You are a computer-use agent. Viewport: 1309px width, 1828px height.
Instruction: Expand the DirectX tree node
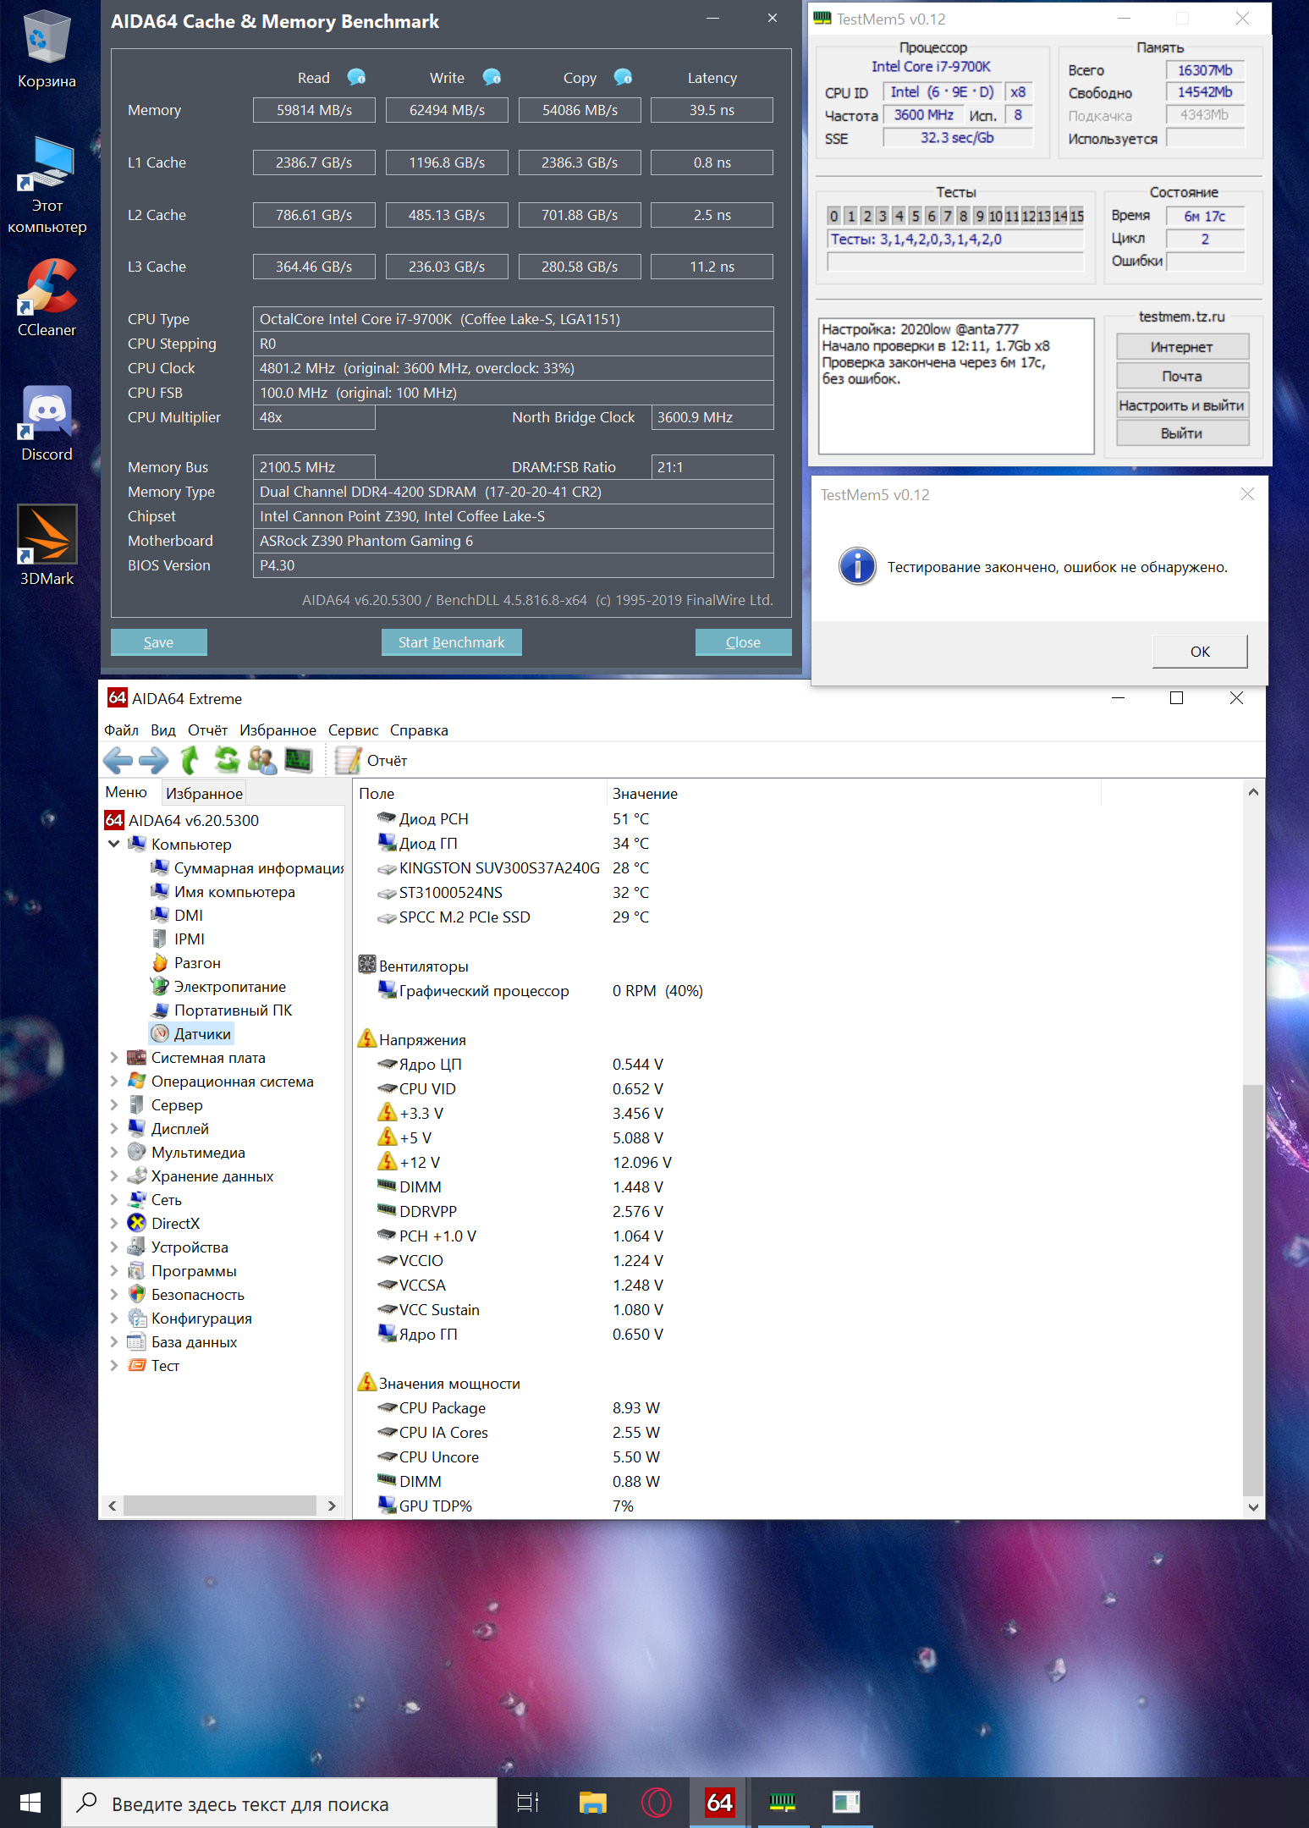click(113, 1223)
